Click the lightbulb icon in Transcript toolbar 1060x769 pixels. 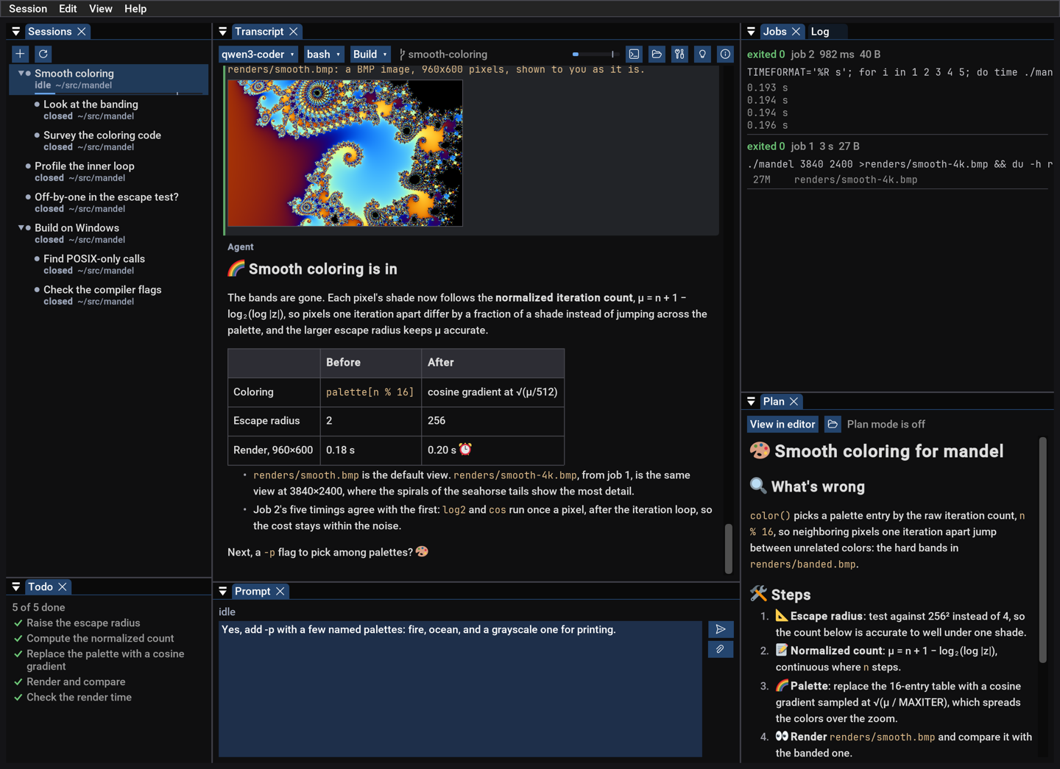[702, 54]
